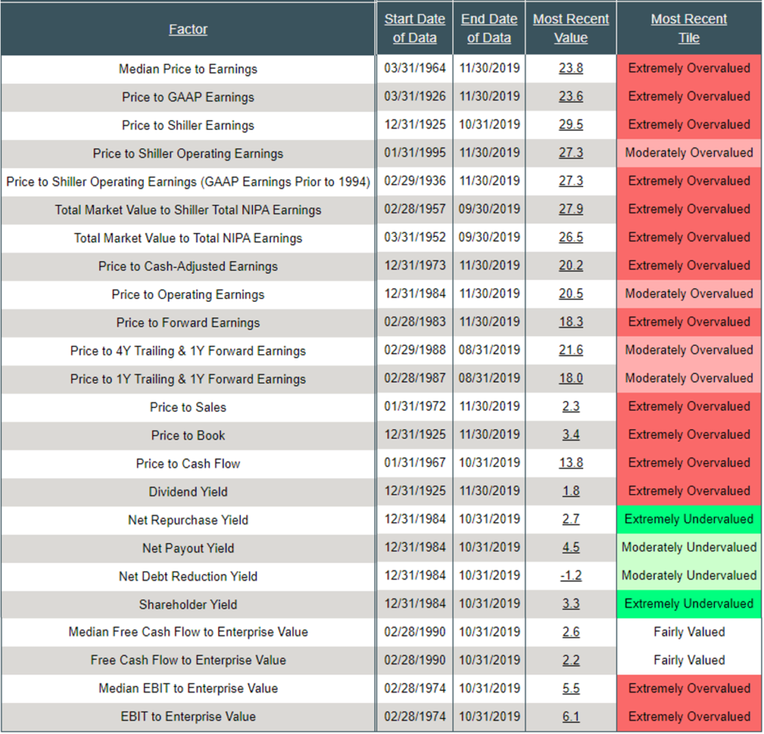Open the 5.5 Median EBIT value

click(571, 689)
